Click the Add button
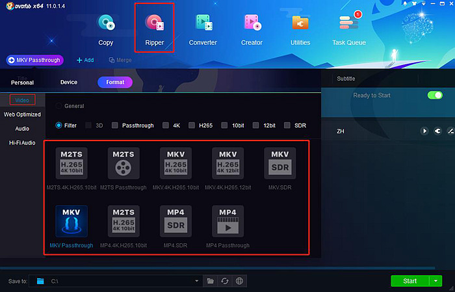 coord(85,60)
